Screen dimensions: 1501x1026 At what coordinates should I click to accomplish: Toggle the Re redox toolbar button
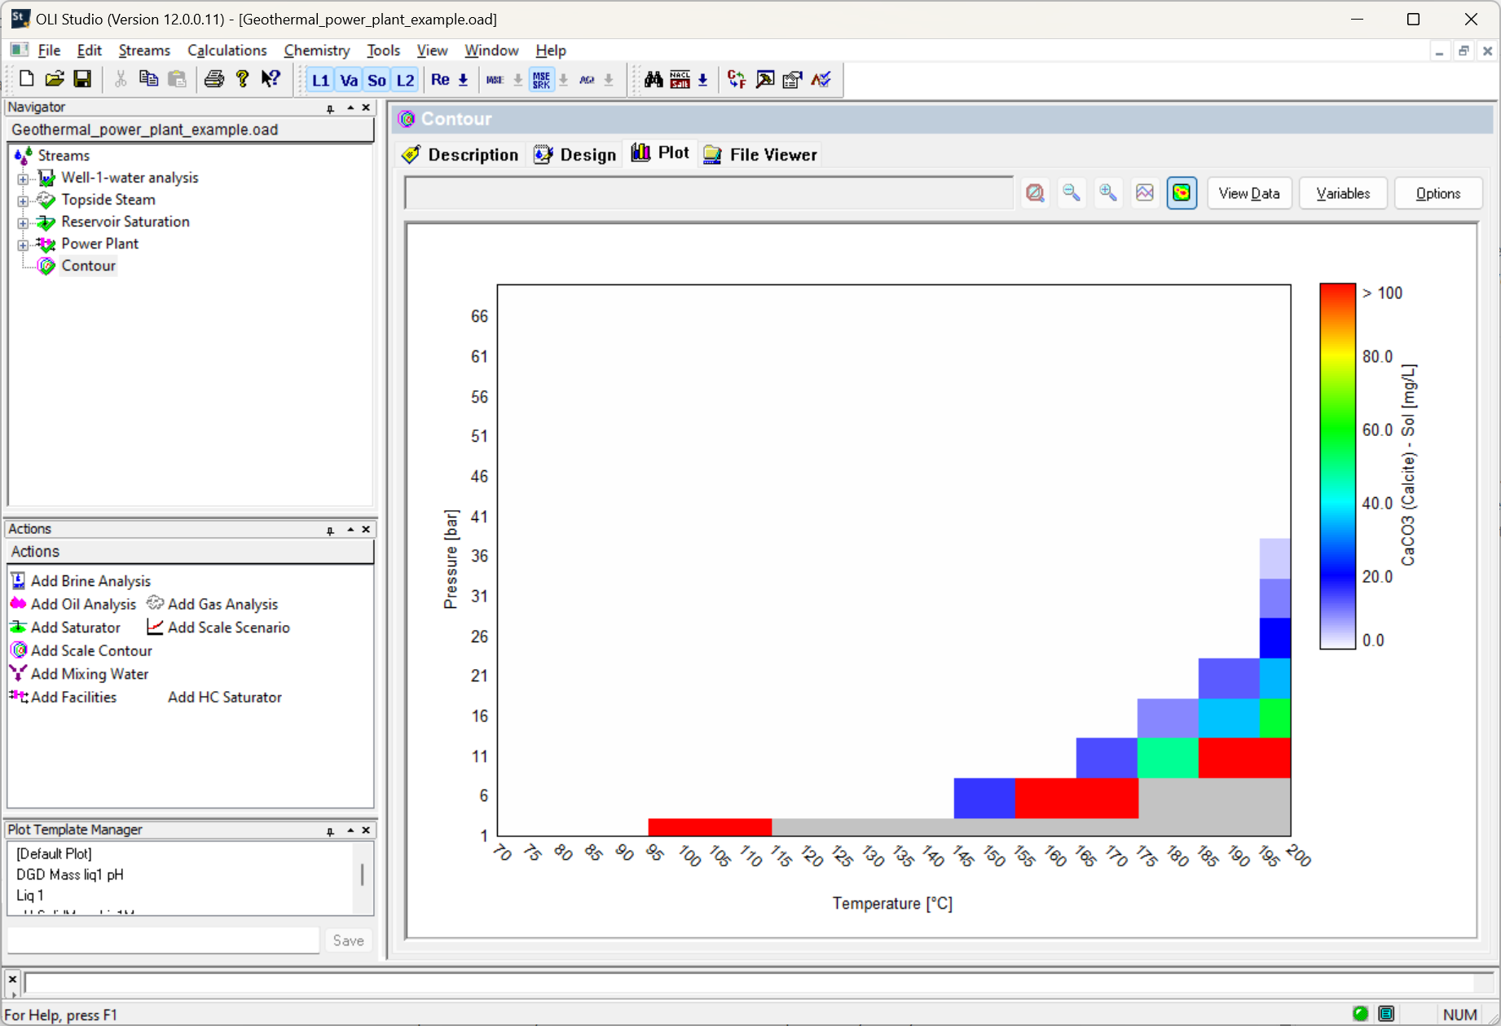click(440, 80)
